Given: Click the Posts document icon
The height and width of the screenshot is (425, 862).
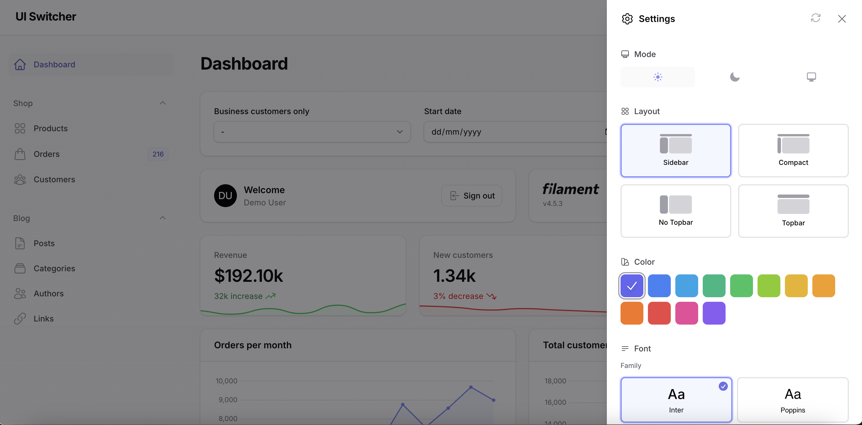Looking at the screenshot, I should [x=20, y=243].
